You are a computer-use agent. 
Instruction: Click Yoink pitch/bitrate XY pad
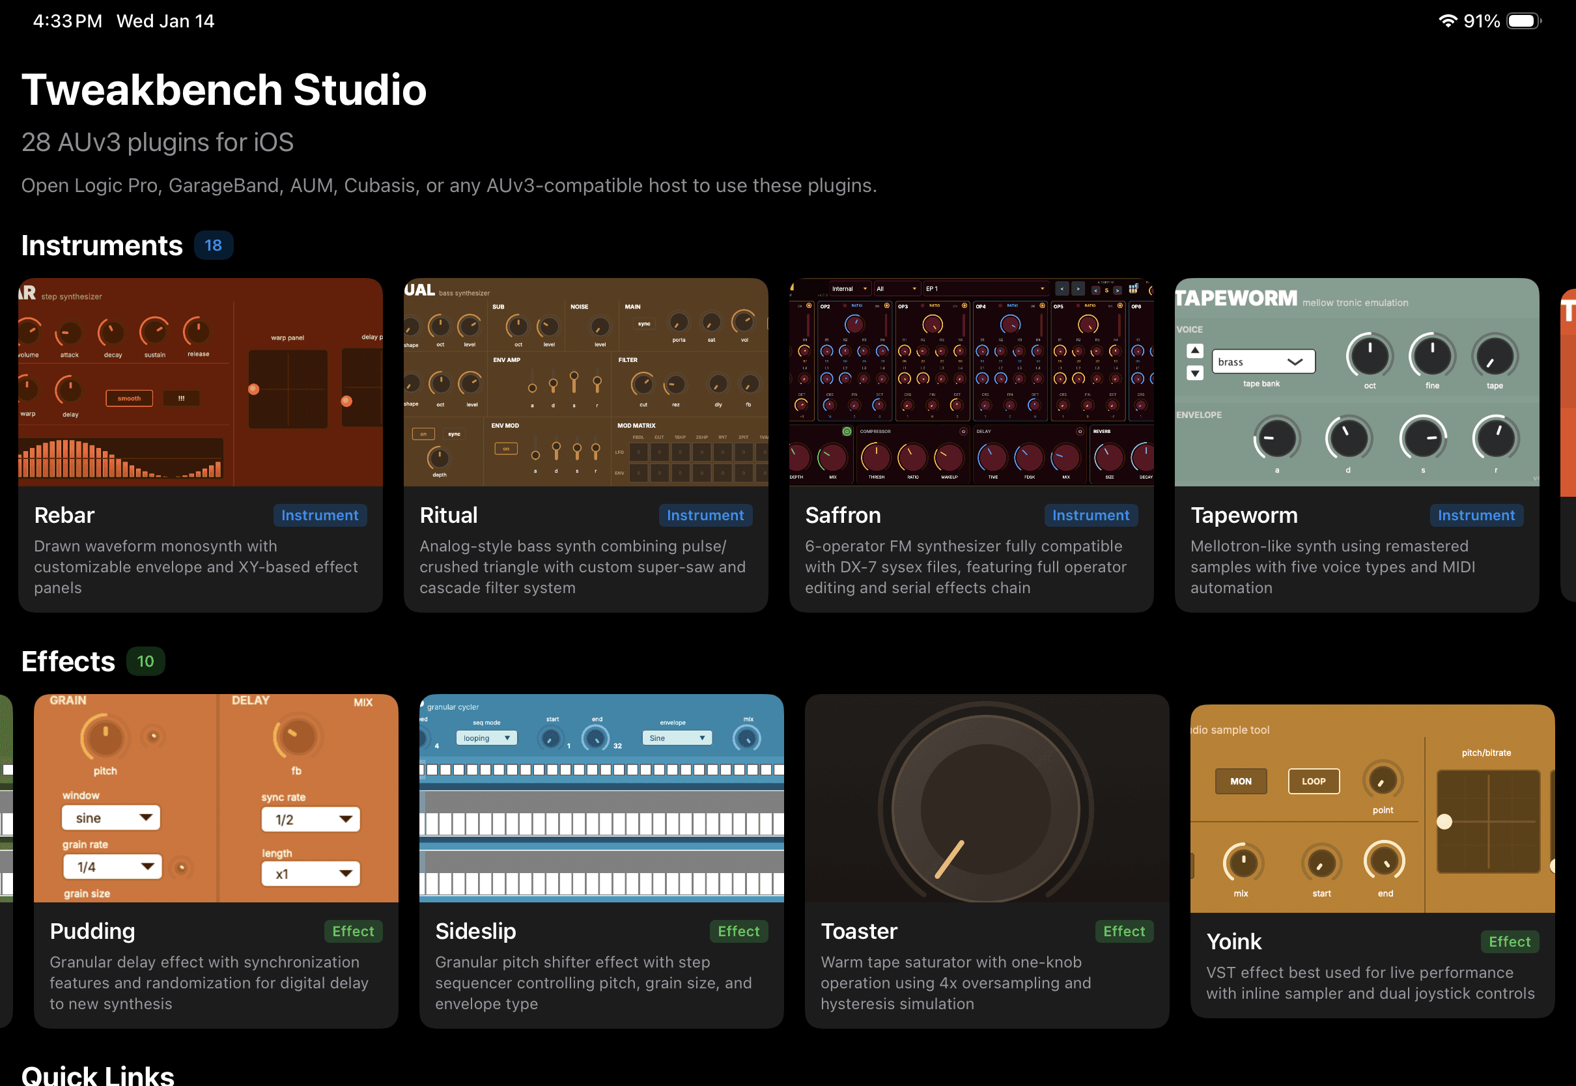click(x=1487, y=821)
